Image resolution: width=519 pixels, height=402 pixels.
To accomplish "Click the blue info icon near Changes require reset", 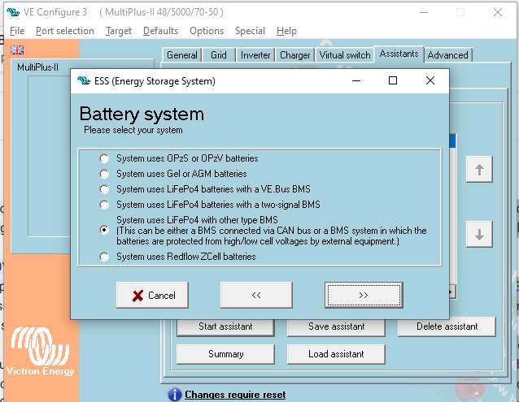I will 174,395.
